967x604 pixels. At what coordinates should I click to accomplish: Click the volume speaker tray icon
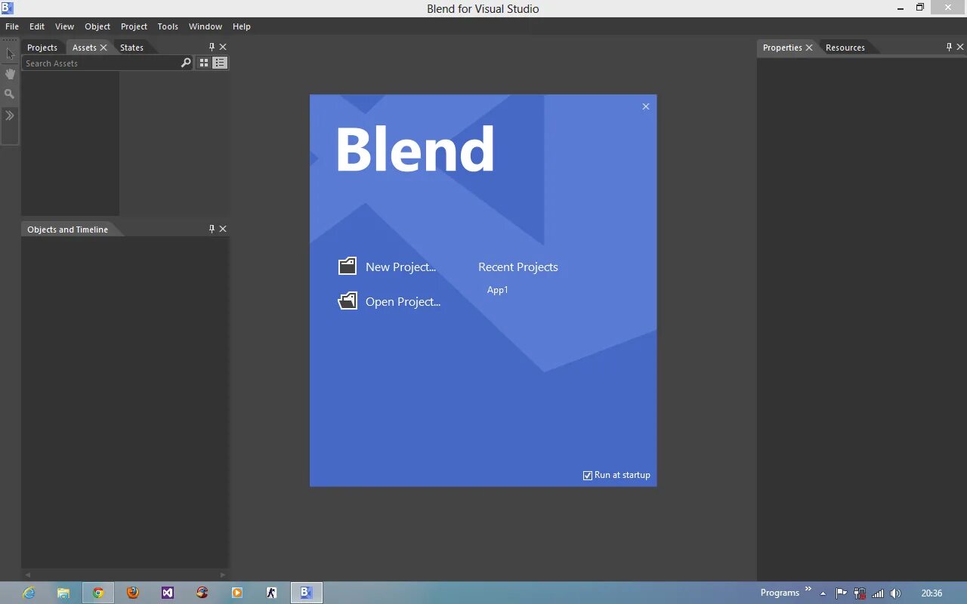point(896,593)
